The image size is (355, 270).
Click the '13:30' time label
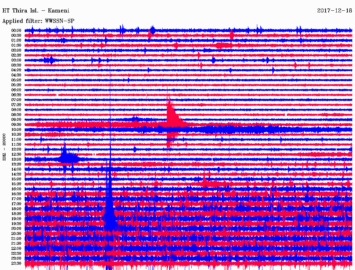coord(16,164)
